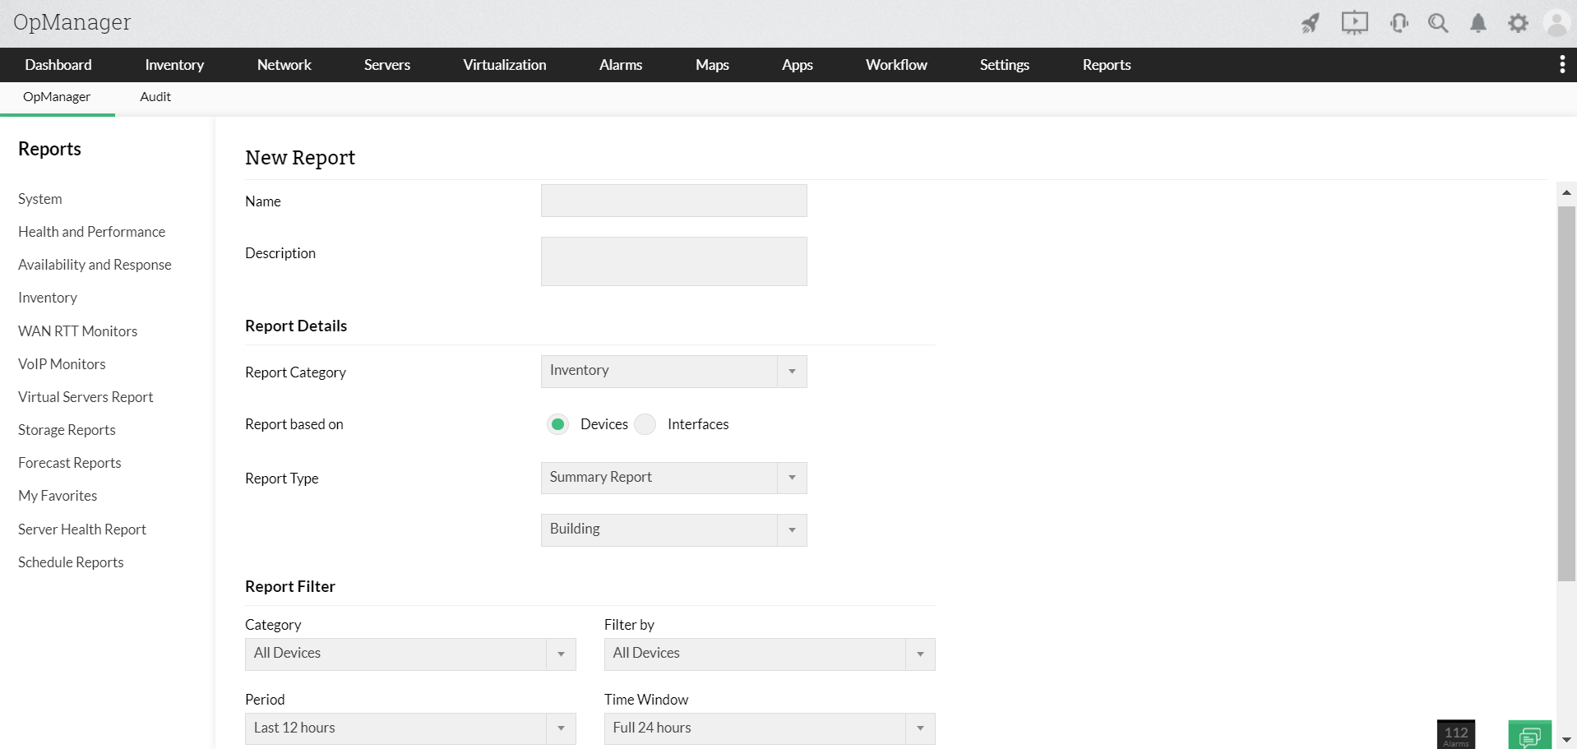The image size is (1577, 749).
Task: Open the Apps menu
Action: (x=798, y=65)
